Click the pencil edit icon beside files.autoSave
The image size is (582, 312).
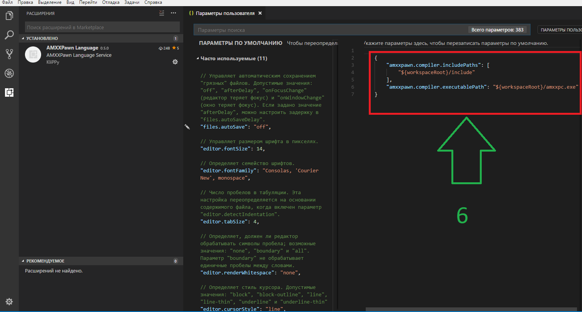187,127
